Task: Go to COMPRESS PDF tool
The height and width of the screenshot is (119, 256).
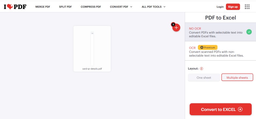Action: click(x=91, y=7)
